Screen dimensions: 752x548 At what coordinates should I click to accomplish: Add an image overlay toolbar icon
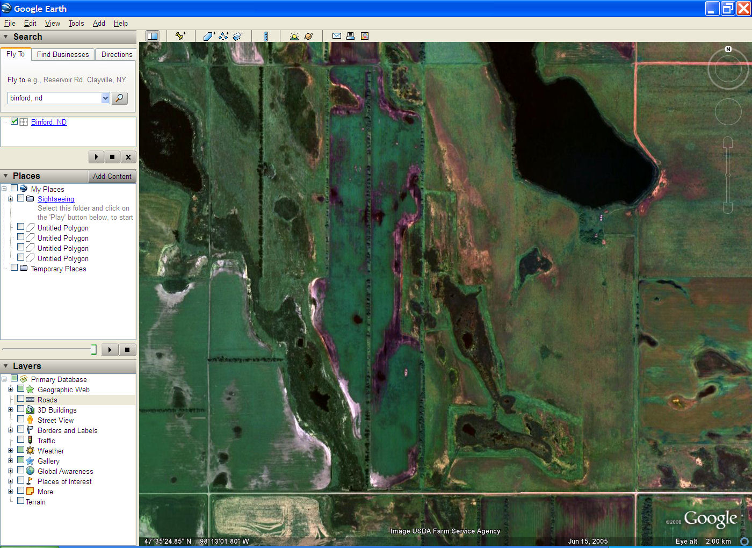[x=238, y=36]
